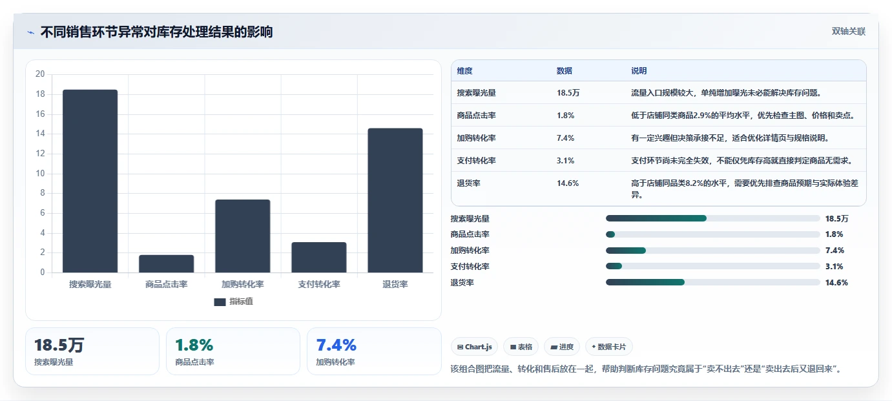Click the dark 指标值 legend color box
The width and height of the screenshot is (892, 401).
(220, 302)
